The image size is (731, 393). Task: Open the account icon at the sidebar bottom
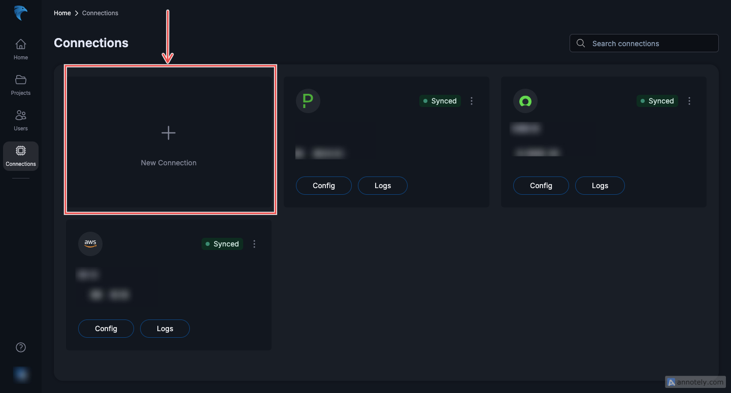click(20, 374)
